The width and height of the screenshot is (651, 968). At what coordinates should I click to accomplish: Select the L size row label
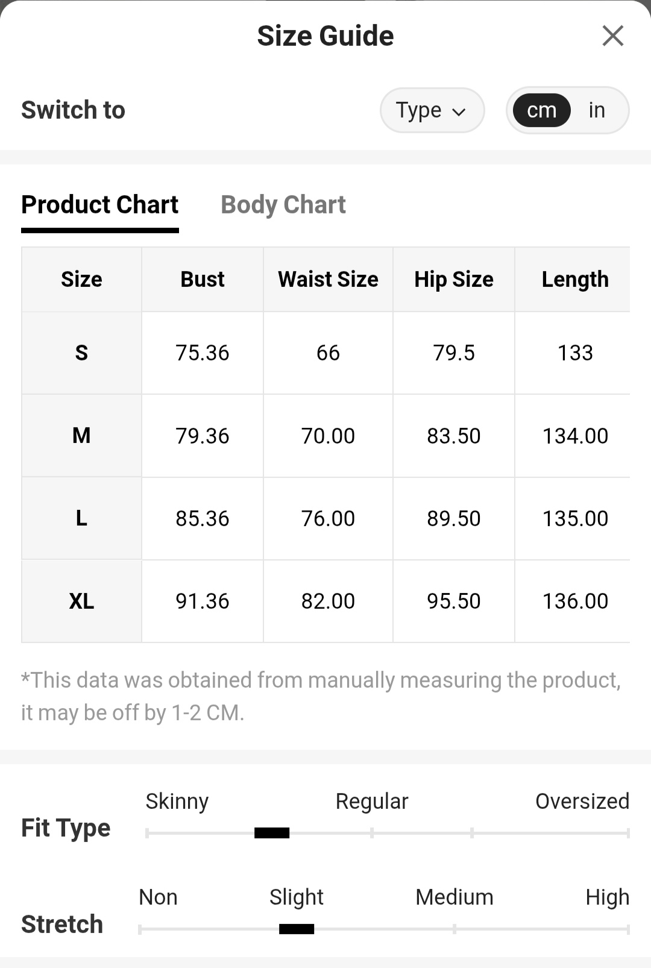[81, 518]
